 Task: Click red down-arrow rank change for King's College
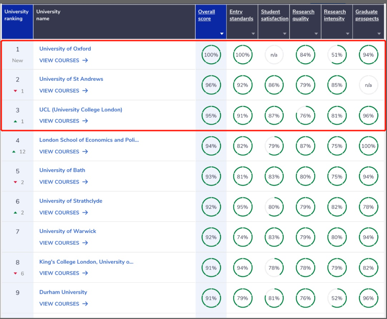pos(15,273)
